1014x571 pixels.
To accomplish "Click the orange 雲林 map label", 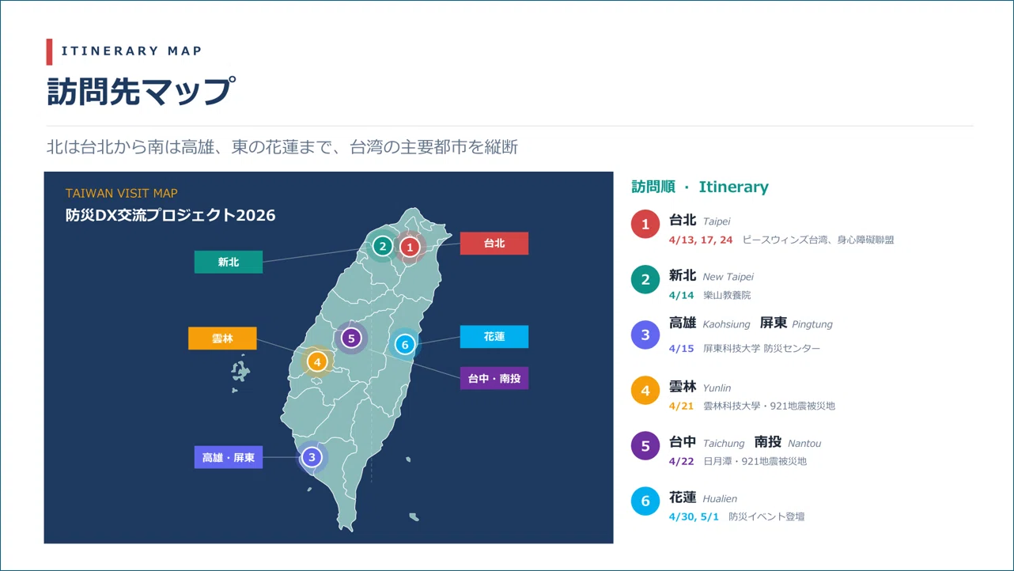I will tap(222, 338).
